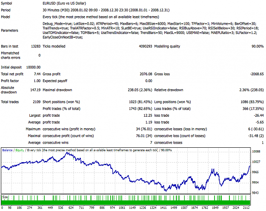Click the x-axis tick label 2112
The width and height of the screenshot is (266, 211).
(246, 208)
